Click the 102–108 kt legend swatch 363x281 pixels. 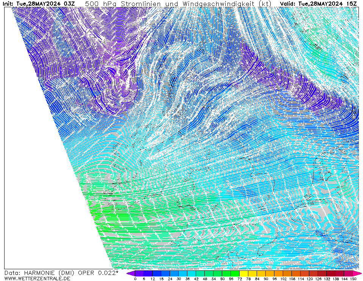pos(288,273)
